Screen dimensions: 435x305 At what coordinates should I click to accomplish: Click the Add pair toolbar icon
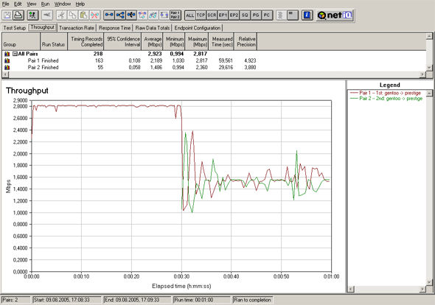109,15
